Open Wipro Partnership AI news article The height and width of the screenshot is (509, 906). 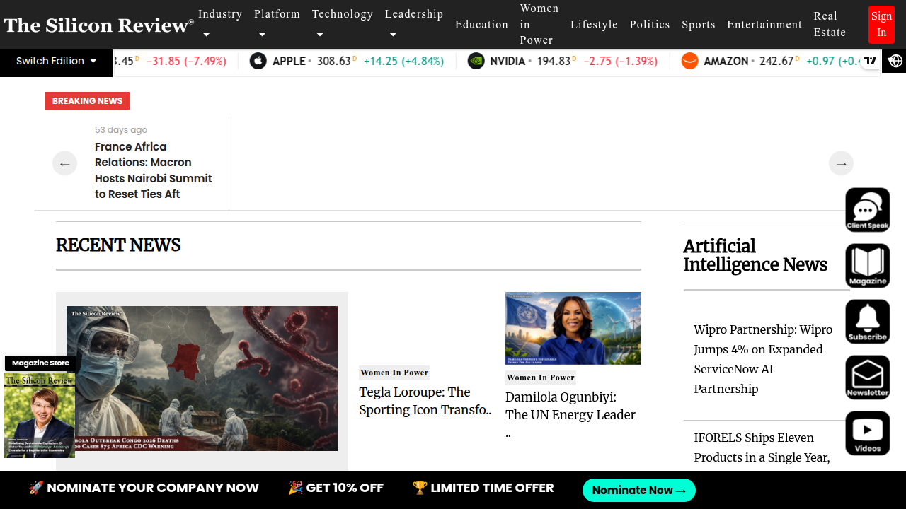[764, 359]
